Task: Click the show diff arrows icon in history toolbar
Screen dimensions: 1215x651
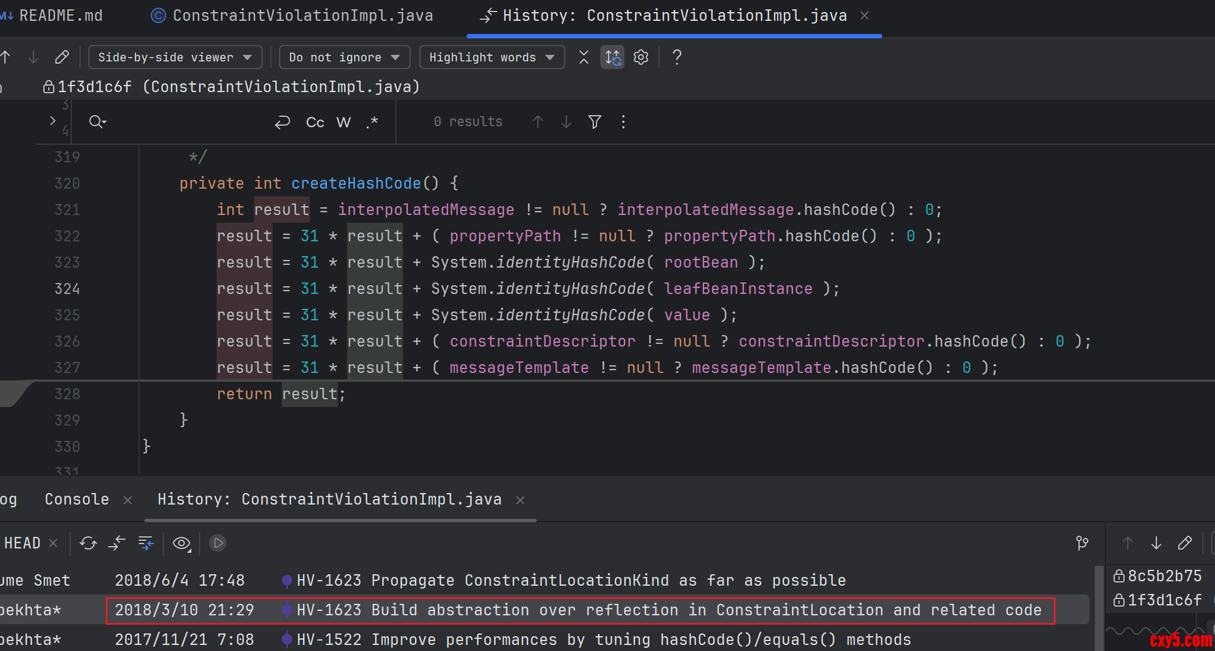Action: click(117, 543)
